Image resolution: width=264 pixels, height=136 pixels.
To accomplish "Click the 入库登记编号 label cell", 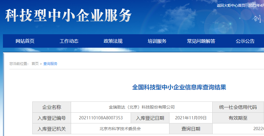I will tap(52, 118).
